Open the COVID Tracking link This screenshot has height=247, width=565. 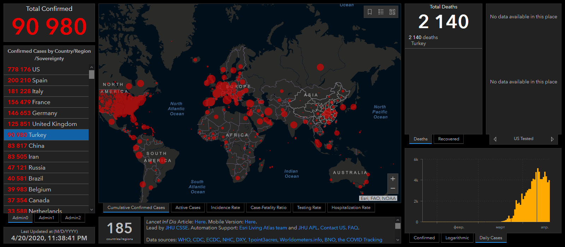360,240
